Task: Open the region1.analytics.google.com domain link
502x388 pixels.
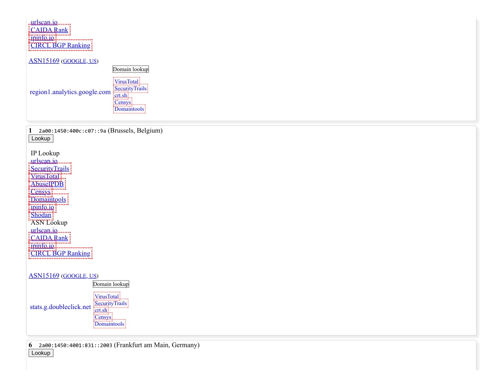Action: [70, 92]
